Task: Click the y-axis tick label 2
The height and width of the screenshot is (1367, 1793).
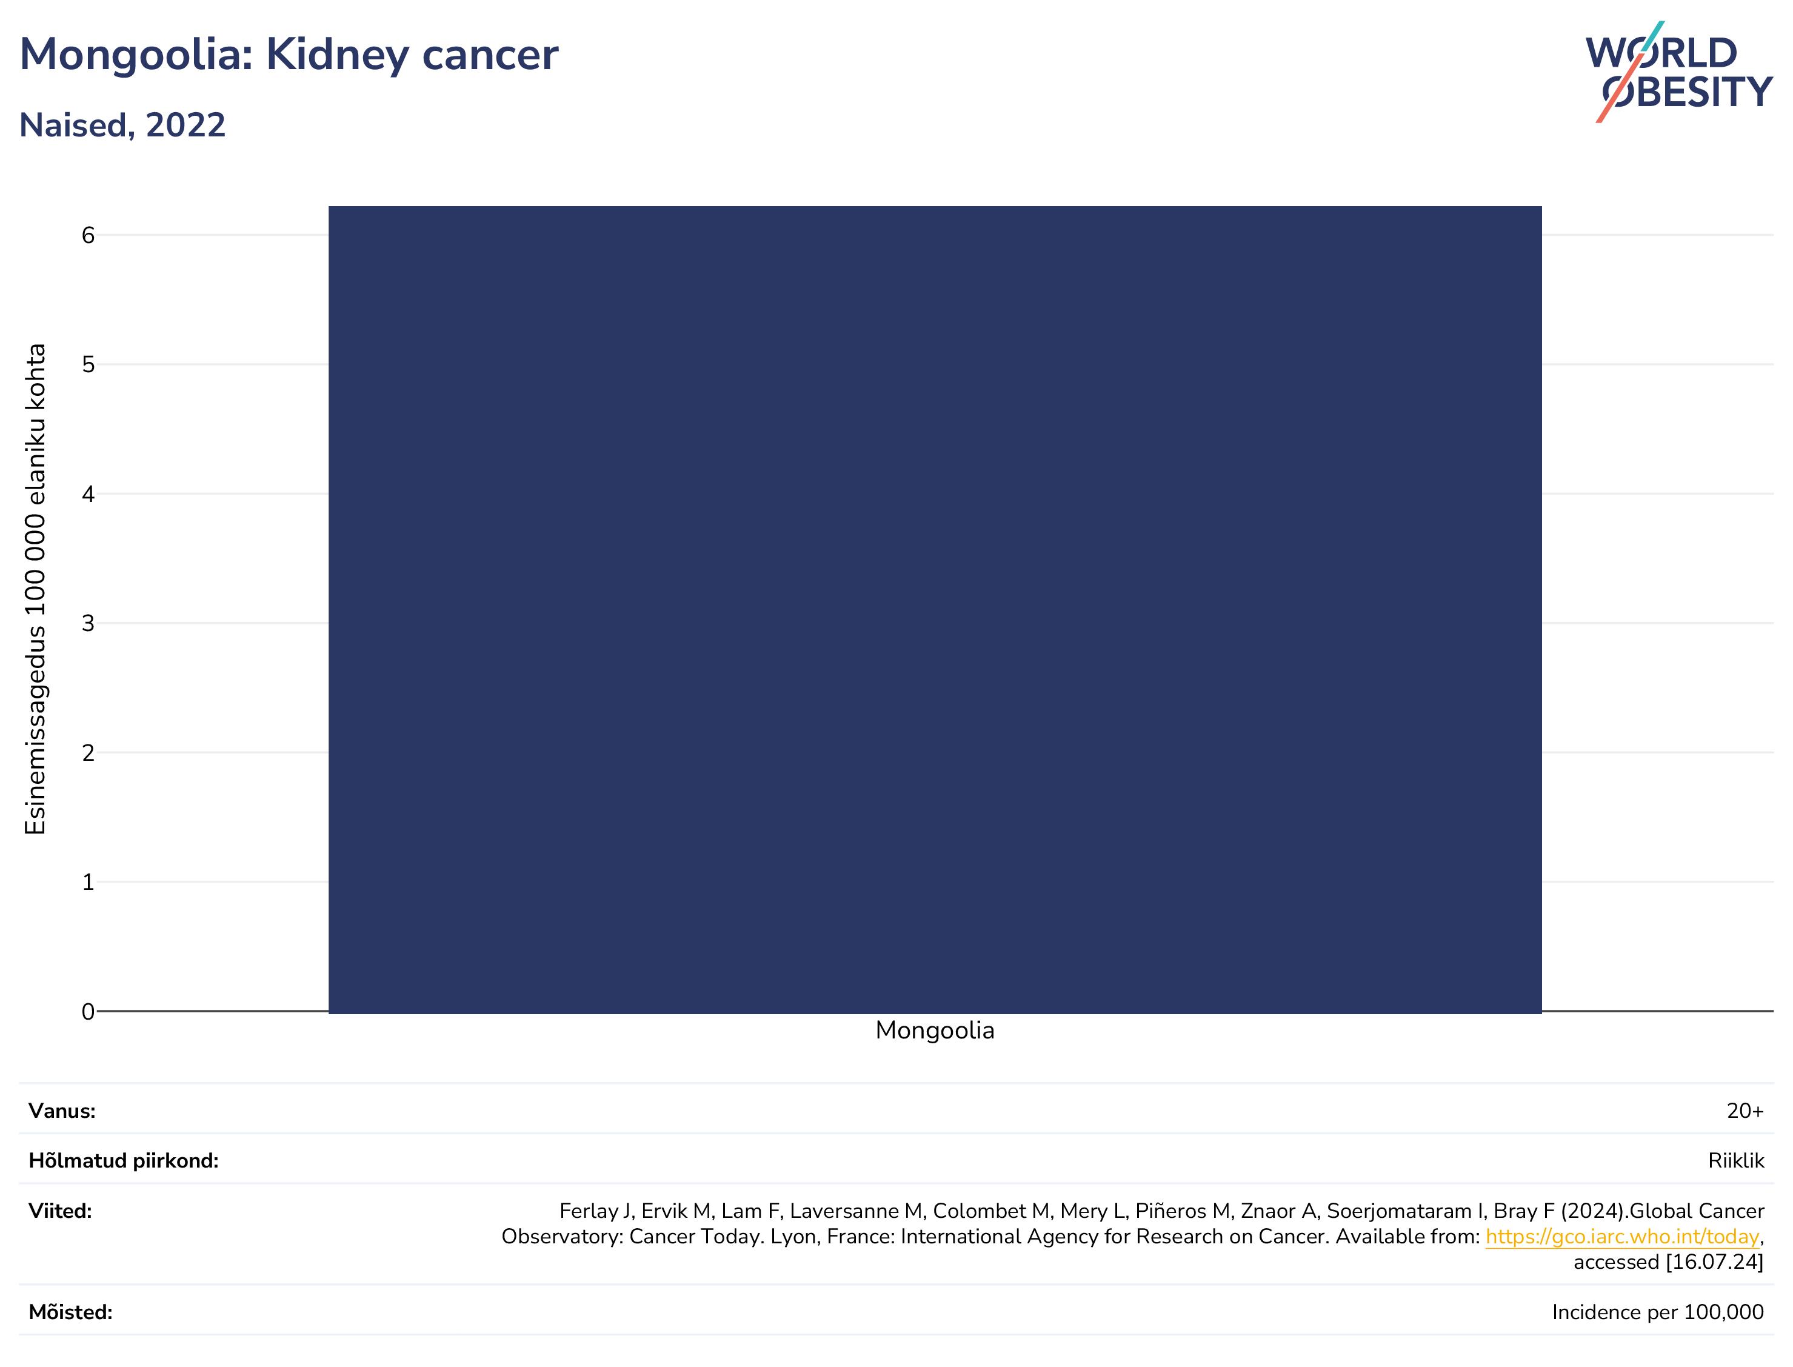Action: tap(88, 753)
